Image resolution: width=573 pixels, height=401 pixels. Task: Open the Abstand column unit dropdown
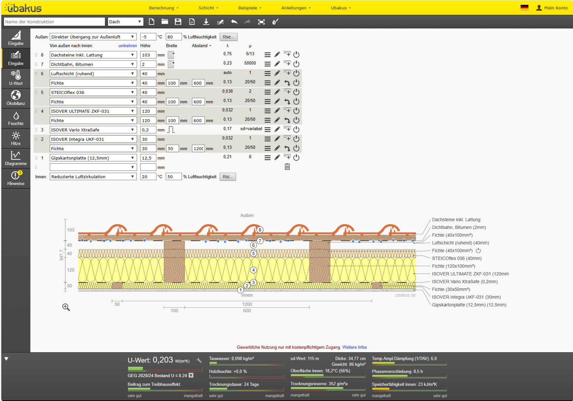tap(202, 46)
